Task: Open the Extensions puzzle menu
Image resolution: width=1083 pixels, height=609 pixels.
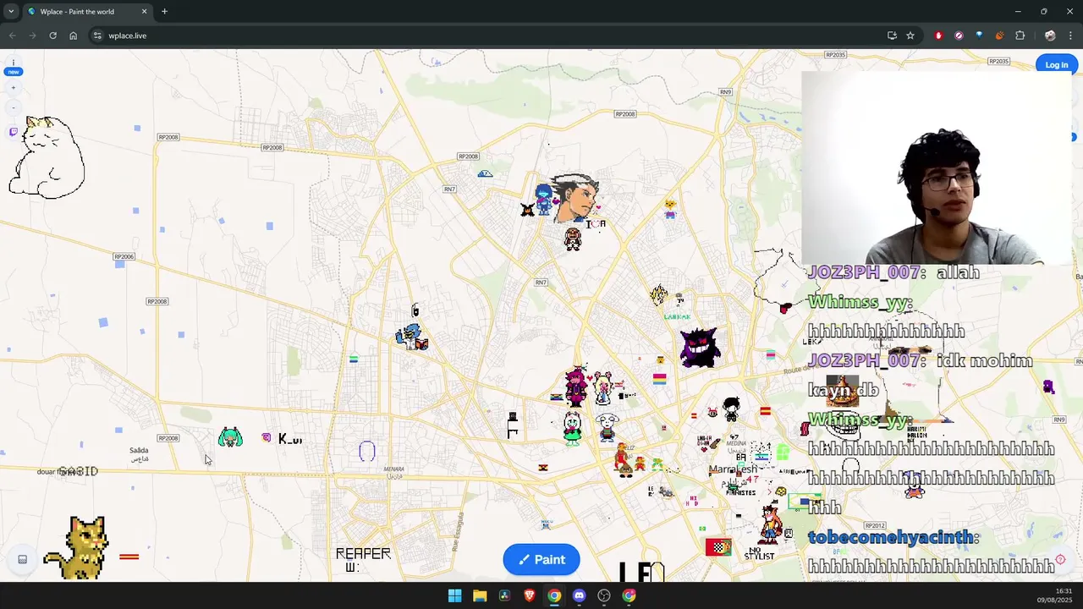Action: [x=1020, y=36]
